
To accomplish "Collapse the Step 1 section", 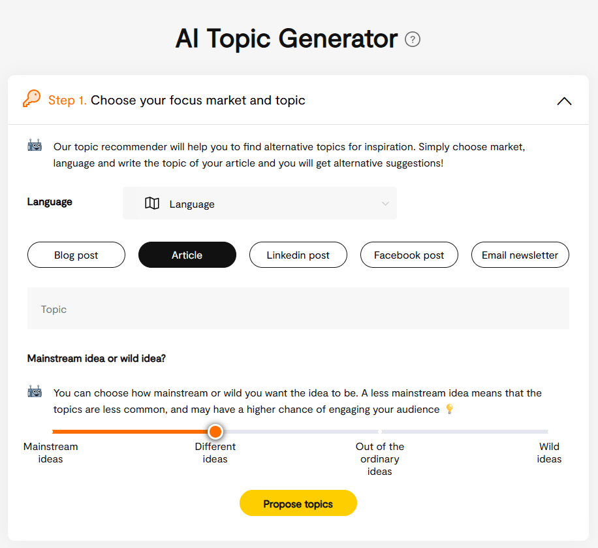I will coord(564,101).
